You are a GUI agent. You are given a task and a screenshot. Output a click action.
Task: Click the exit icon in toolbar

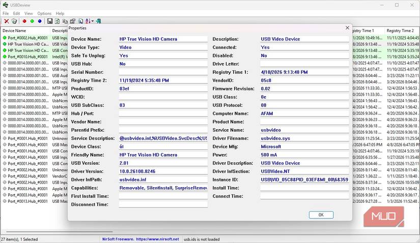click(x=98, y=21)
